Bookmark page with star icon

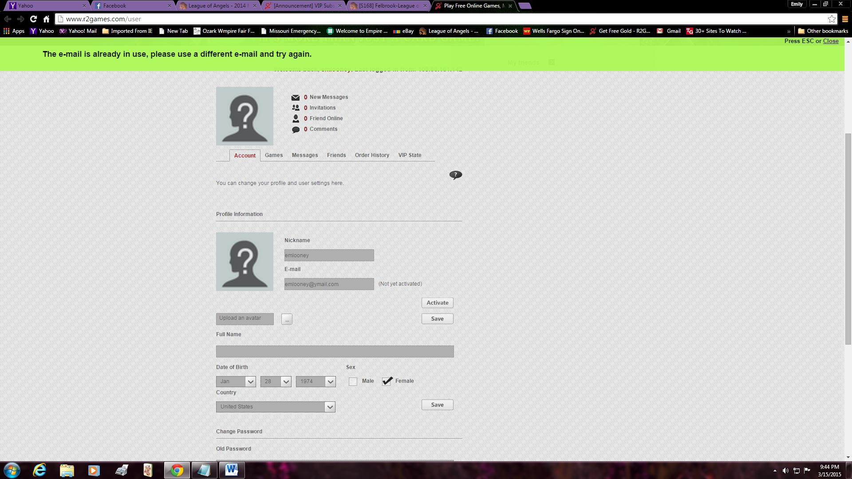click(x=832, y=19)
